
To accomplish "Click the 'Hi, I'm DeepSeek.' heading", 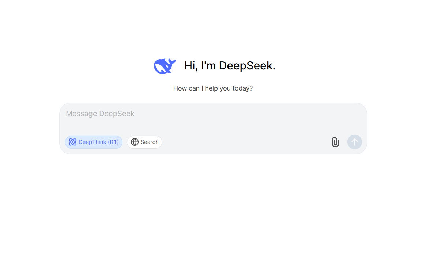I will click(230, 66).
